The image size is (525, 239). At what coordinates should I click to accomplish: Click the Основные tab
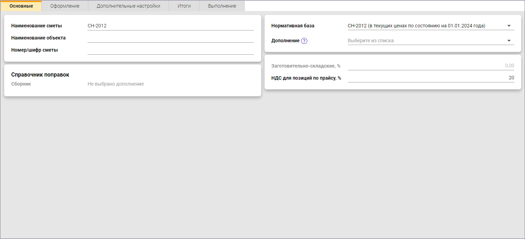[21, 6]
